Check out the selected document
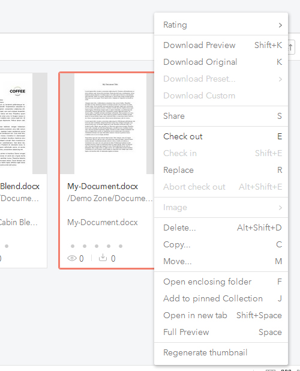 tap(221, 136)
